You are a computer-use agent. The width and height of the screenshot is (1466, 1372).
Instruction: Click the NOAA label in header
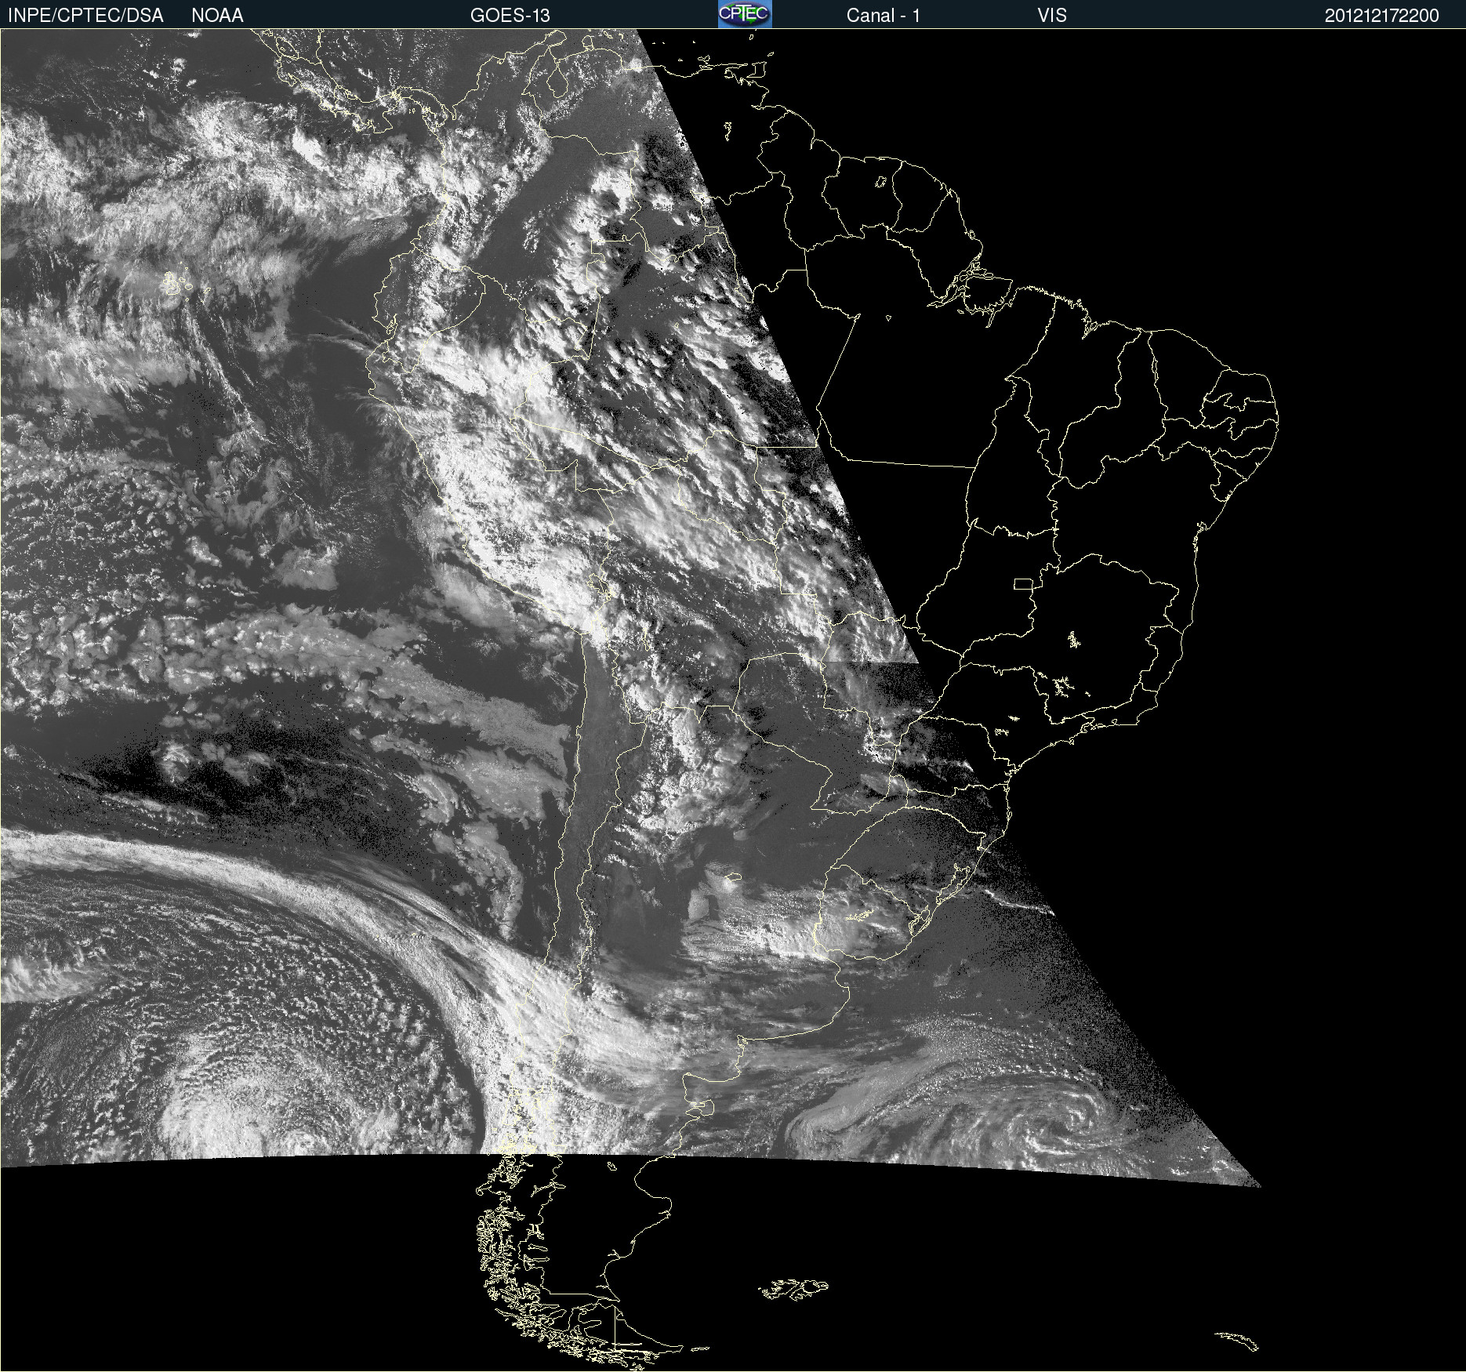[217, 16]
